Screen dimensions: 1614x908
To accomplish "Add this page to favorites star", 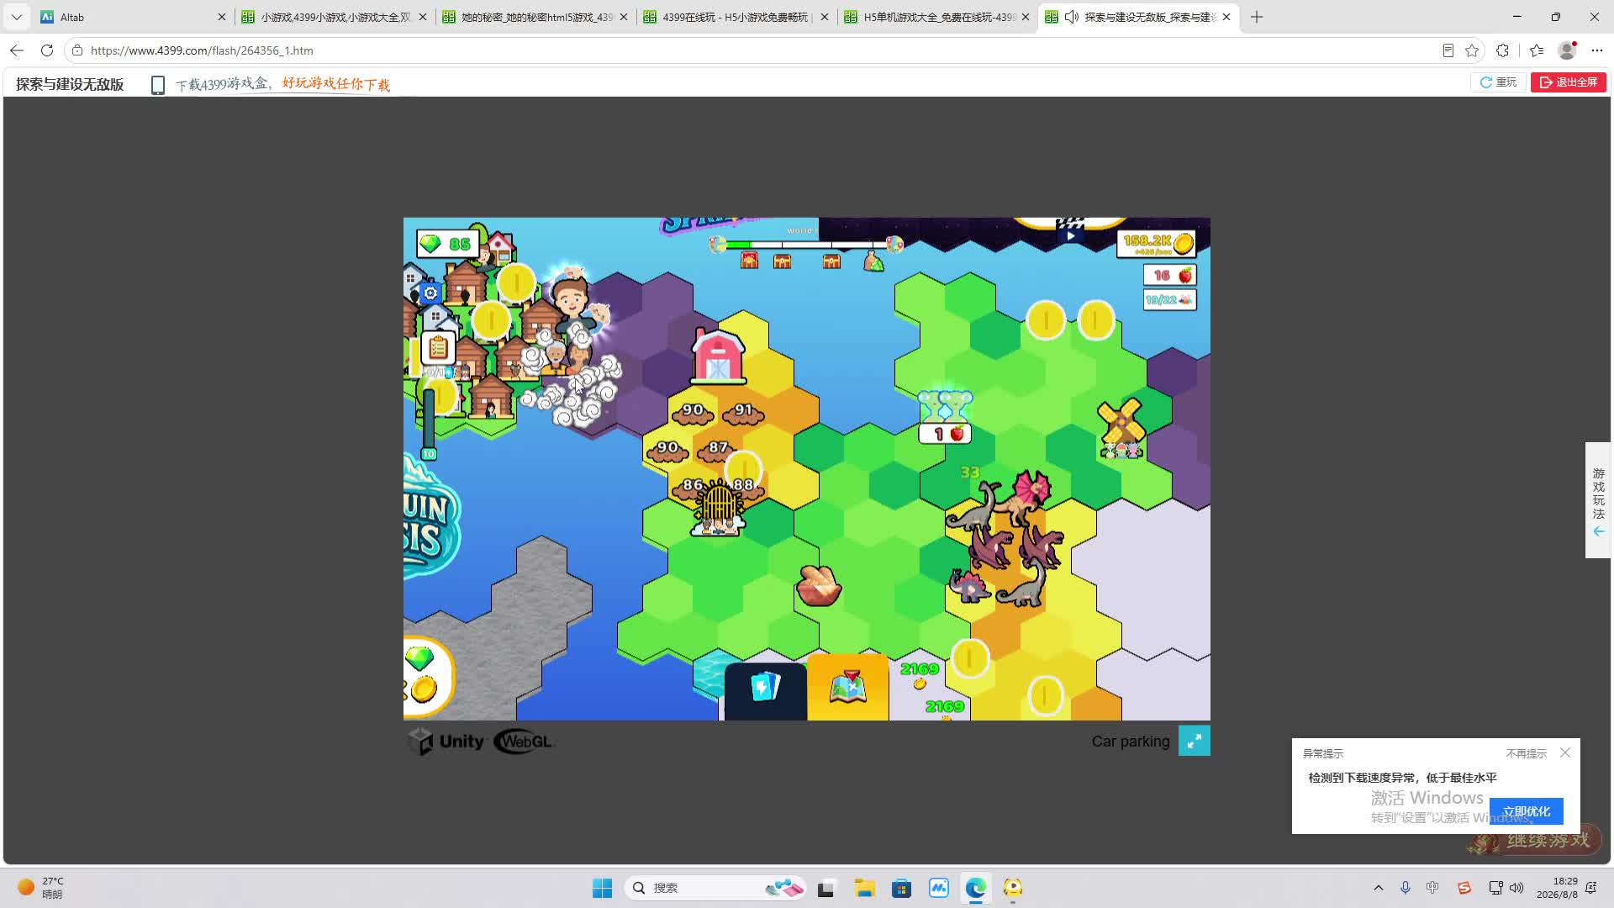I will [1472, 50].
